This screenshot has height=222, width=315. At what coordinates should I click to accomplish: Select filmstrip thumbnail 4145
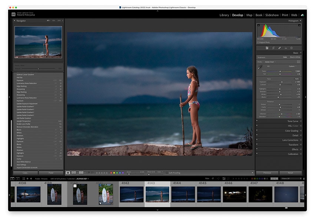[209, 193]
